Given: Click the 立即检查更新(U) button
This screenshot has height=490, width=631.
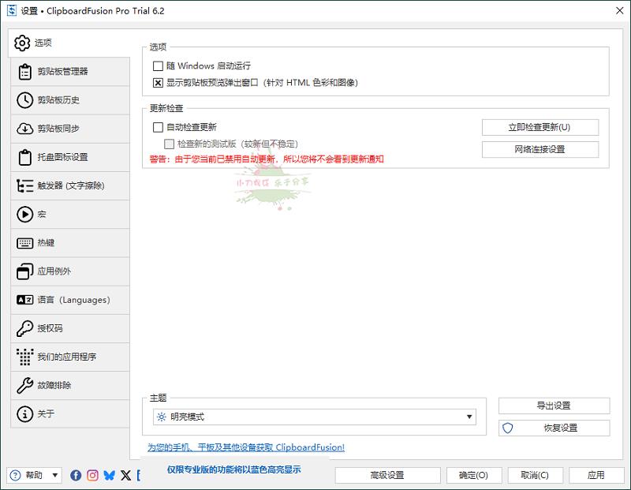Looking at the screenshot, I should pos(540,127).
